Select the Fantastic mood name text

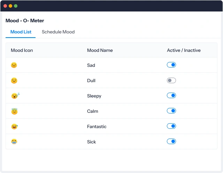[x=97, y=127]
